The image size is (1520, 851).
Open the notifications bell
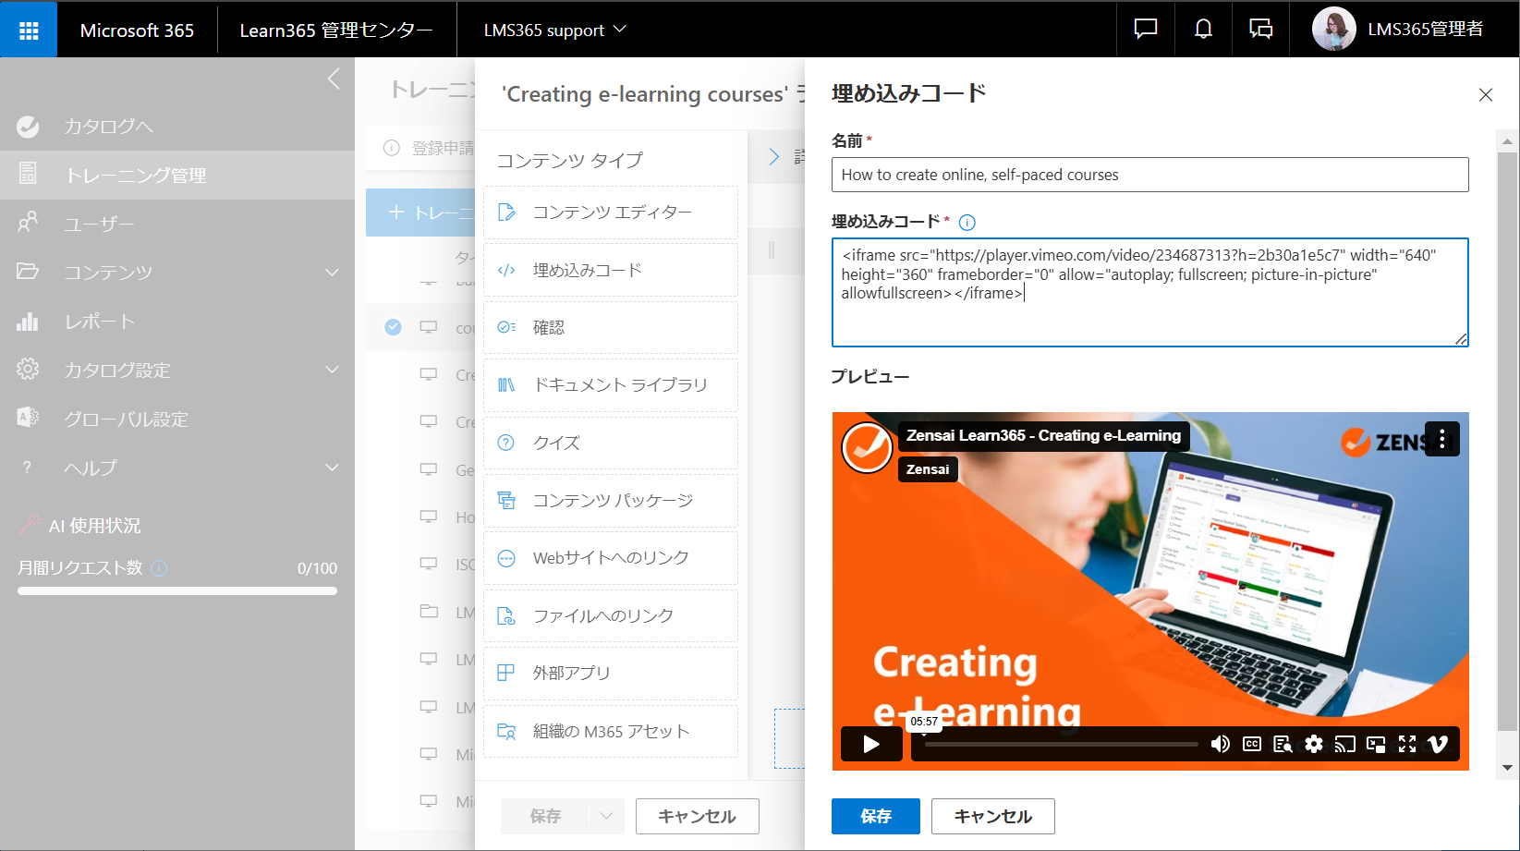pos(1203,30)
